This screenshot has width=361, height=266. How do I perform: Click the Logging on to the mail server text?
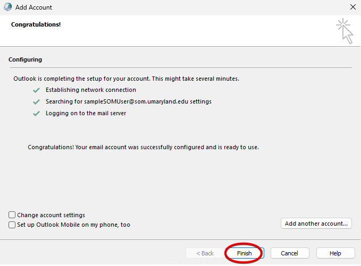86,113
